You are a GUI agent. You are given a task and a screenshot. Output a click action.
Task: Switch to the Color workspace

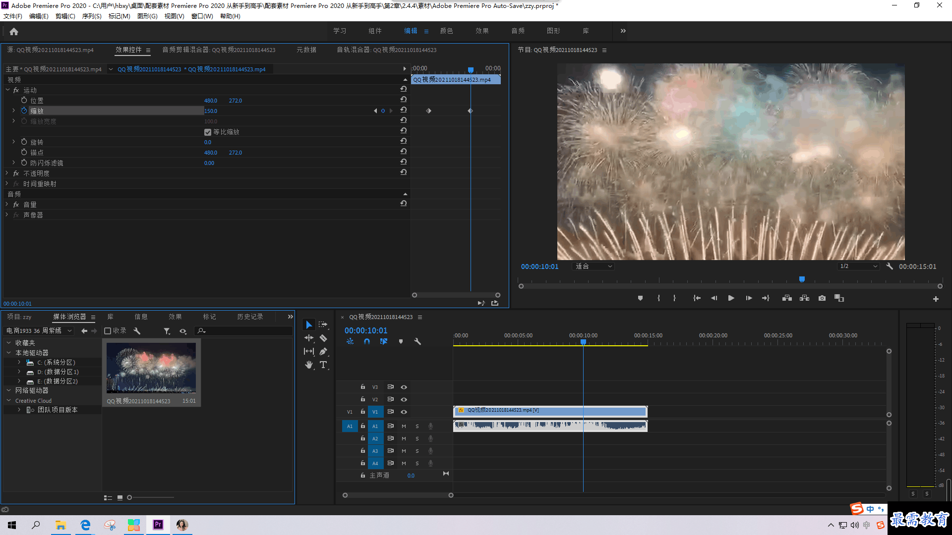click(446, 31)
